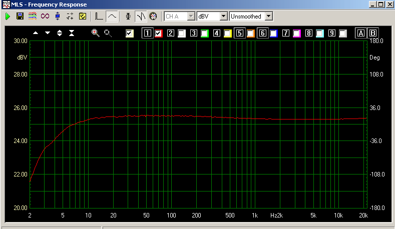Select overlay number 6 button
Viewport: 395px width, 229px height.
[262, 33]
